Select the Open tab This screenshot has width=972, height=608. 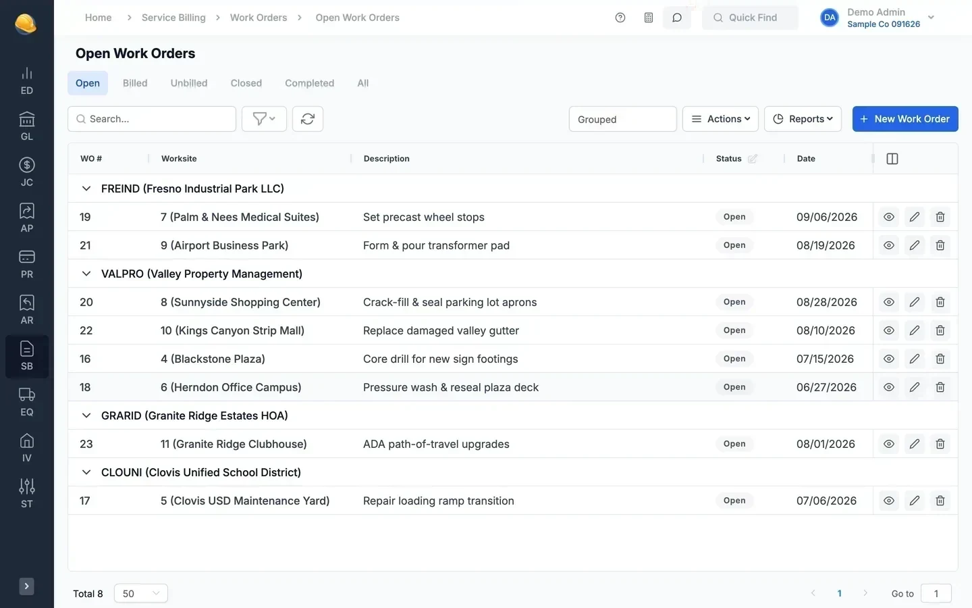[x=88, y=83]
